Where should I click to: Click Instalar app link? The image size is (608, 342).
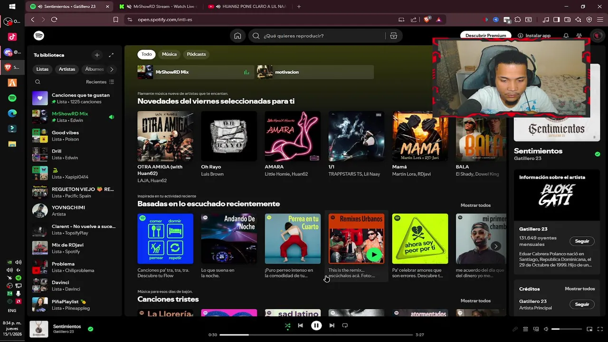[534, 36]
